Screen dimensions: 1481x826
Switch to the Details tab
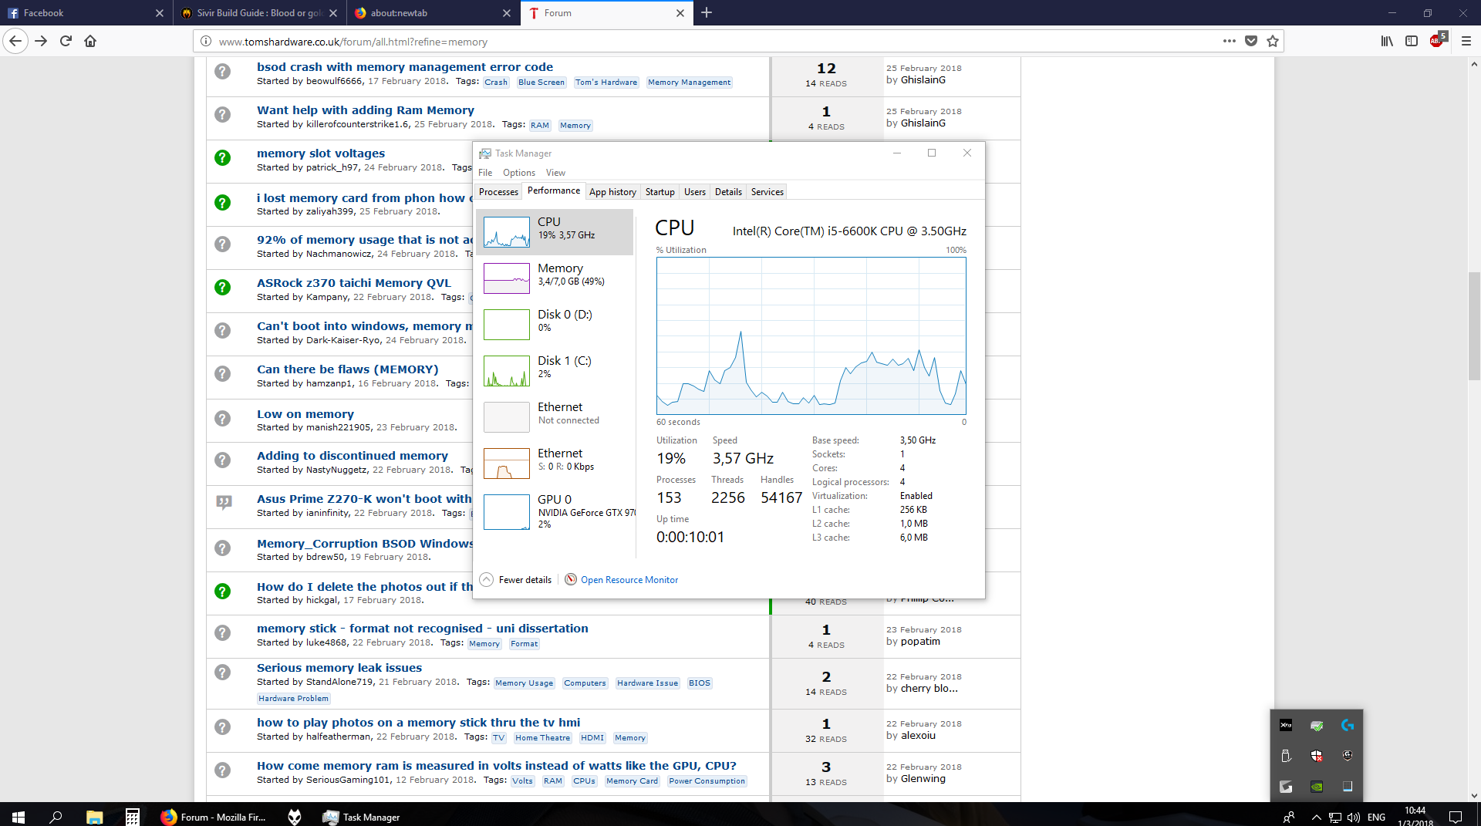(728, 192)
